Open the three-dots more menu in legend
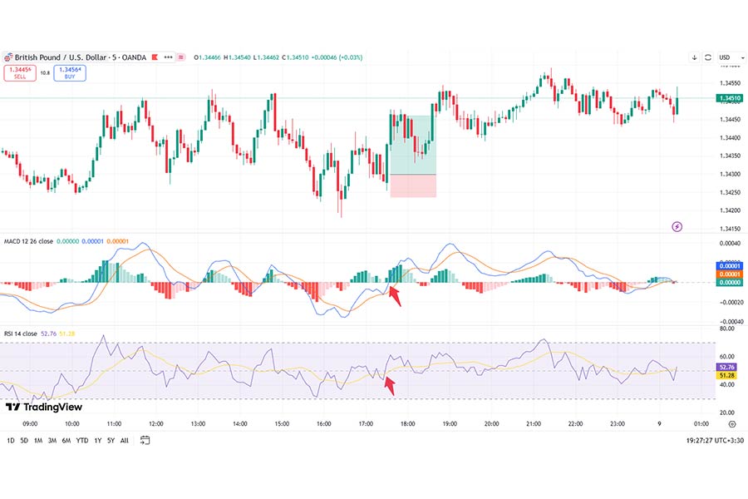Viewport: 748px width, 499px height. click(x=169, y=57)
